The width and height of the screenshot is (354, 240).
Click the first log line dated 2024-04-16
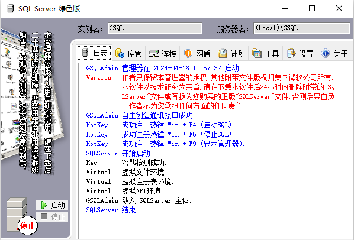point(163,68)
